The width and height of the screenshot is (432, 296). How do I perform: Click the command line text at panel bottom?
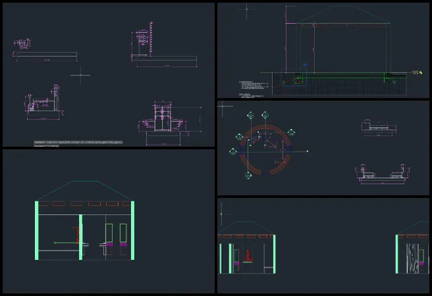[x=79, y=142]
